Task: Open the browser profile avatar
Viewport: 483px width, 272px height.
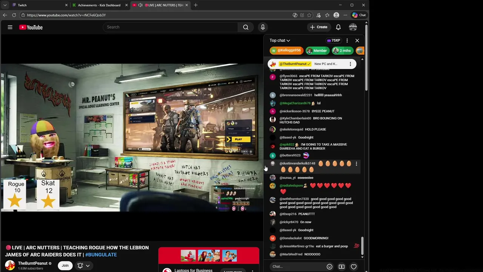Action: click(336, 15)
